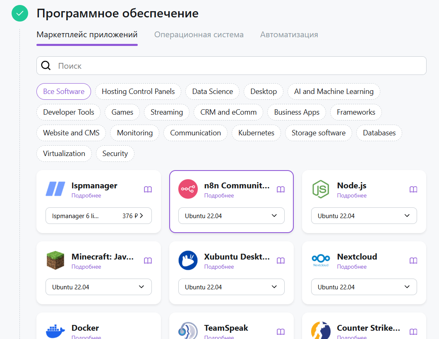Click the book icon beside TeamSpeak
Viewport: 439px width, 339px height.
click(281, 332)
